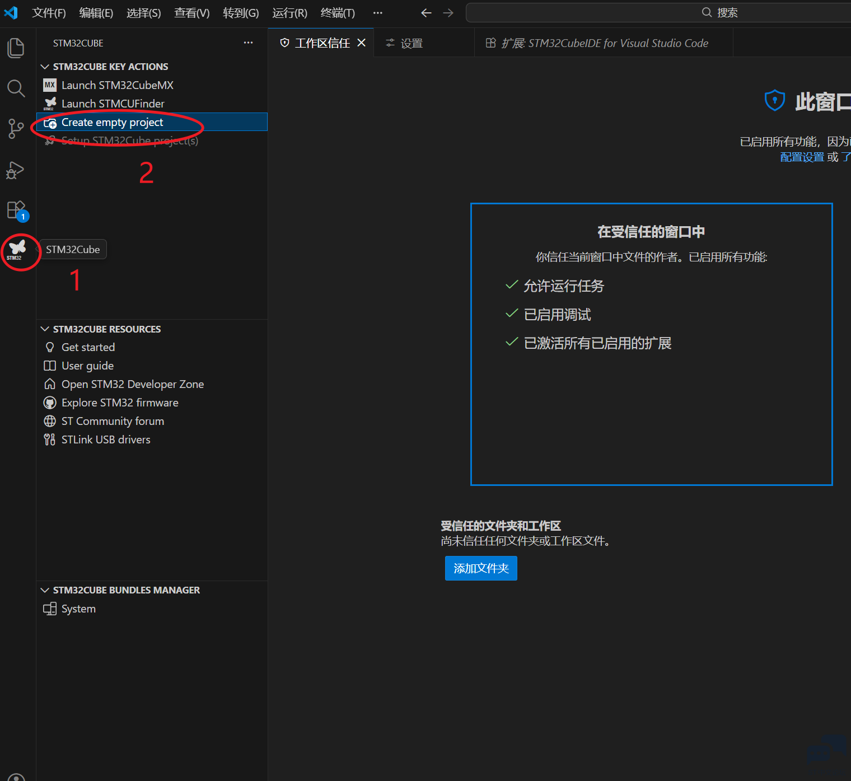851x781 pixels.
Task: Collapse the STM32CUBE RESOURCES section
Action: coord(45,329)
